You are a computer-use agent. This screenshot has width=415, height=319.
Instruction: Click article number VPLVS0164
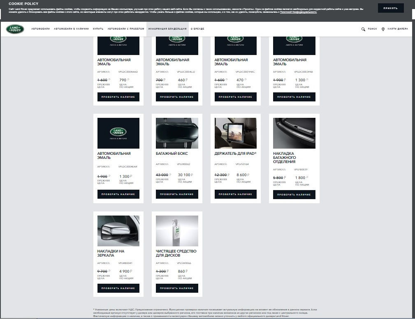click(242, 164)
